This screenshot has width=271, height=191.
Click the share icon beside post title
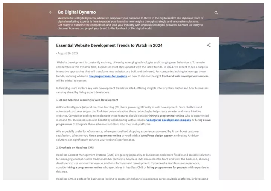(x=209, y=45)
